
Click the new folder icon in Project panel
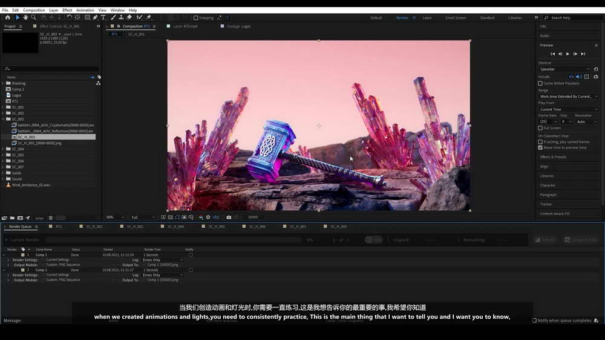[x=12, y=218]
